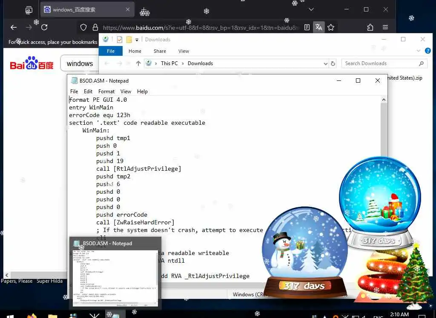The width and height of the screenshot is (436, 318).
Task: Select This PC in address breadcrumb
Action: click(169, 63)
